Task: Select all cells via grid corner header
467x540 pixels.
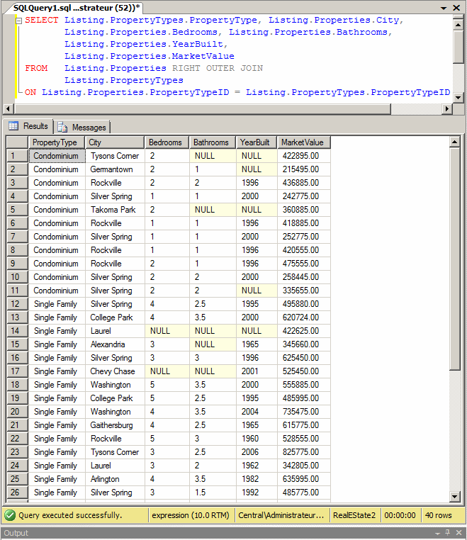Action: click(17, 142)
